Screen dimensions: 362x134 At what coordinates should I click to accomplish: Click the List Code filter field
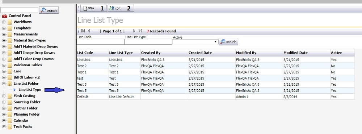(100, 42)
